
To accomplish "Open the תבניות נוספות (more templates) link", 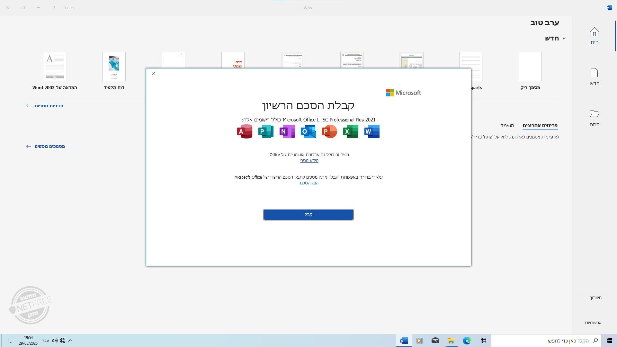I will point(44,106).
